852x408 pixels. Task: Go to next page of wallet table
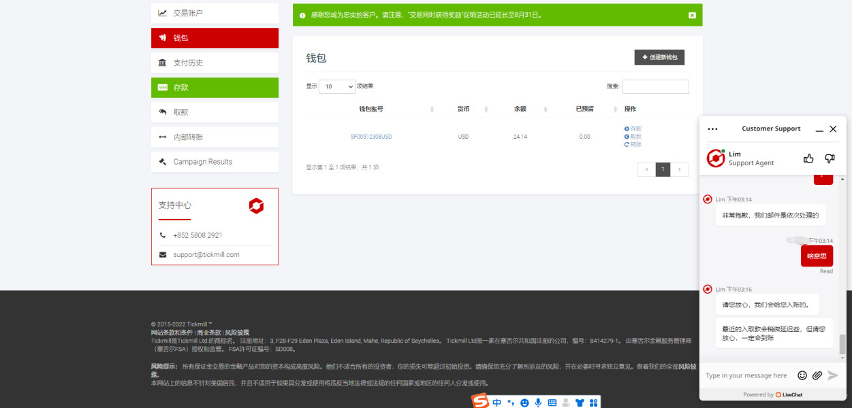[680, 169]
